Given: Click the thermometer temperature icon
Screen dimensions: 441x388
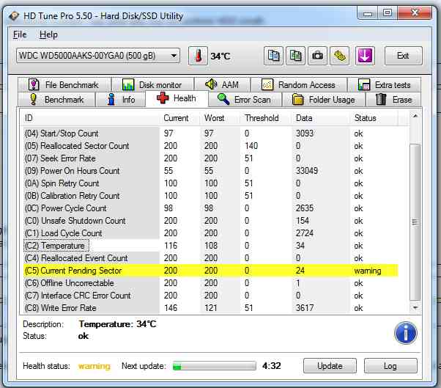Looking at the screenshot, I should pos(198,56).
